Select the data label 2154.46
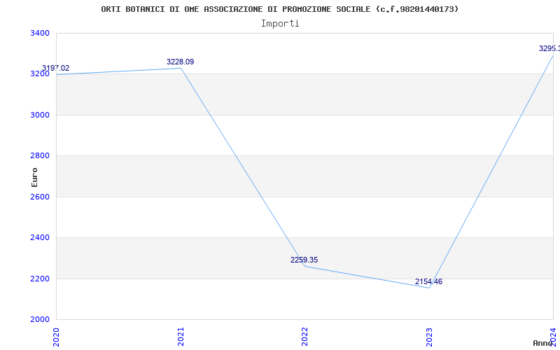560x350 pixels. coord(428,282)
